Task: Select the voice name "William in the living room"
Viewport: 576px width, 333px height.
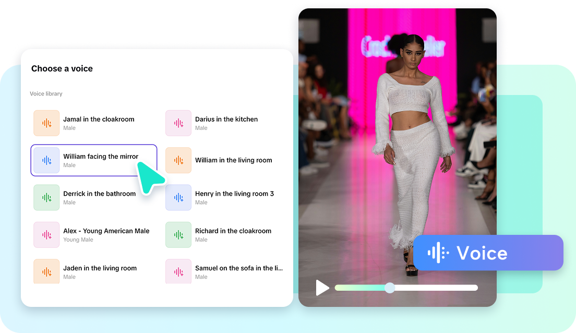Action: tap(234, 160)
